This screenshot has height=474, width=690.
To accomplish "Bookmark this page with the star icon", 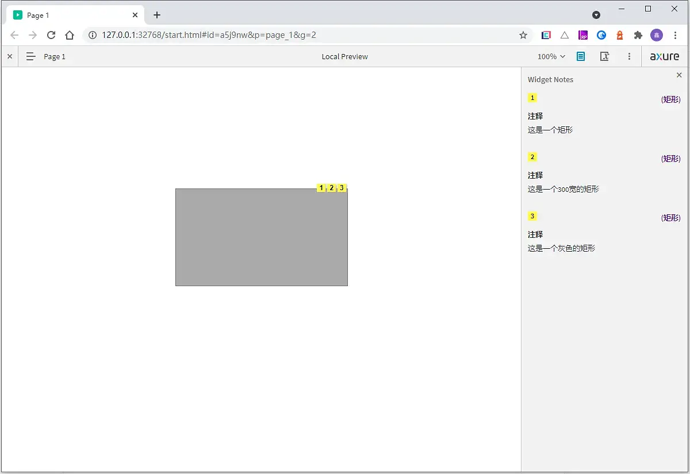I will [x=523, y=35].
